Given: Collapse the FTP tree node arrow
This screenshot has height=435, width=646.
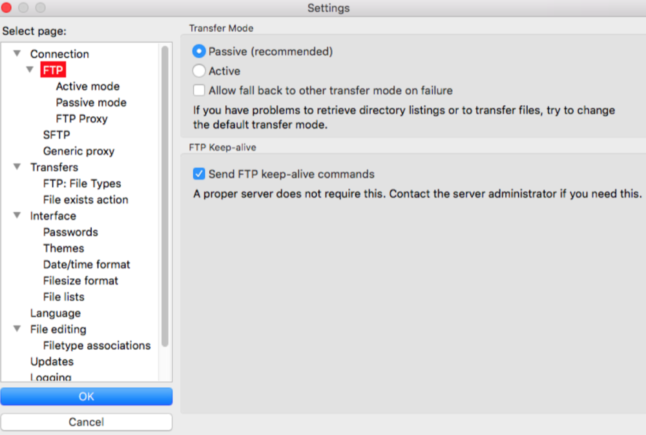Looking at the screenshot, I should (x=30, y=69).
